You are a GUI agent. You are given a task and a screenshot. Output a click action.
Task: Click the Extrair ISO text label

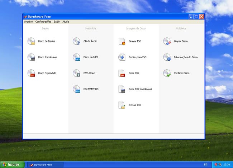[135, 105]
